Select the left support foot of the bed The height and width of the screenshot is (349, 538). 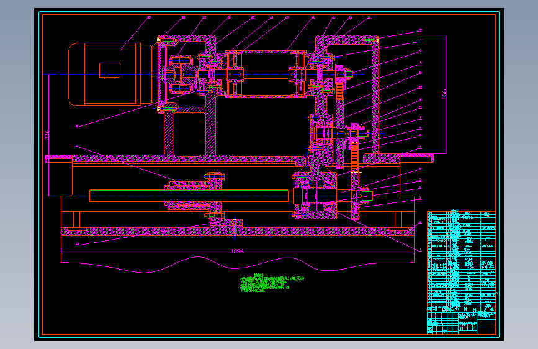[76, 220]
